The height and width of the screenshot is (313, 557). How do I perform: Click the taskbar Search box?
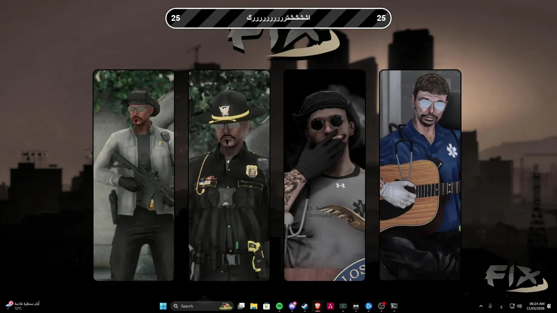pos(202,306)
